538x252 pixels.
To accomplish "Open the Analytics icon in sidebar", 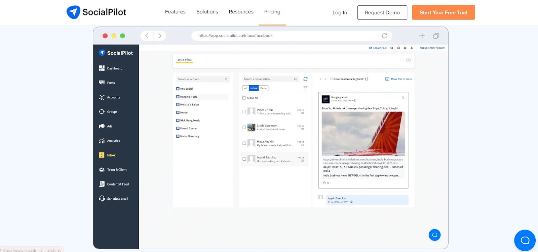I will [x=102, y=141].
